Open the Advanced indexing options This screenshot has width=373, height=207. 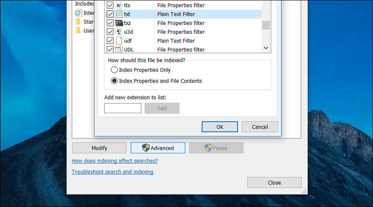point(158,148)
